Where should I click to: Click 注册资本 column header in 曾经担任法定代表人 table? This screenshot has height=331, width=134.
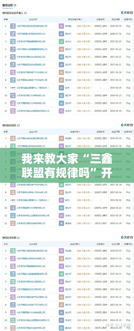(x=100, y=19)
